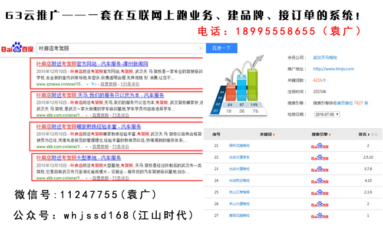This screenshot has width=383, height=236.
Task: Open keyword 南苑花园驾校 in row 27
Action: pos(239,216)
